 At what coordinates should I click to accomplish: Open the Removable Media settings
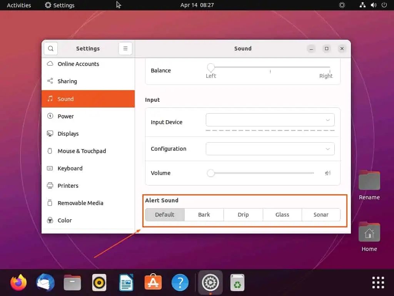[88, 203]
